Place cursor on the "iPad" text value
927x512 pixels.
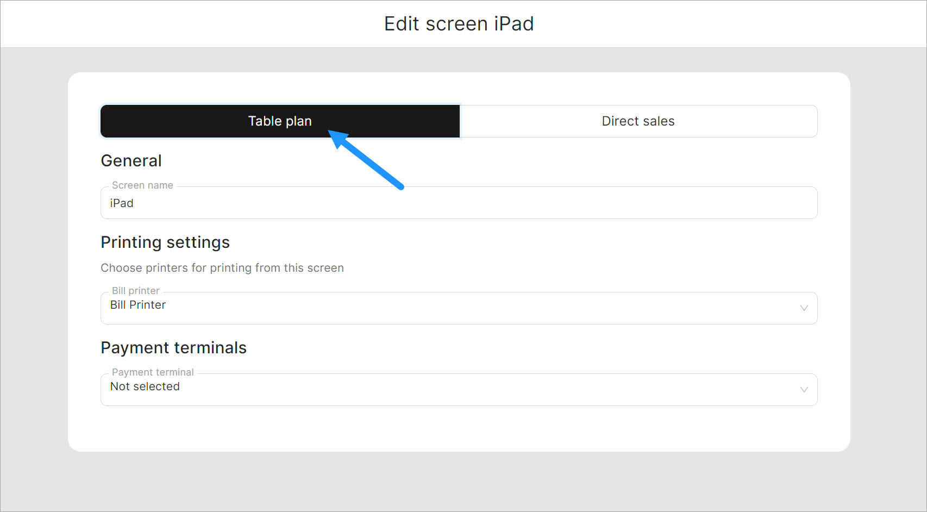(122, 203)
